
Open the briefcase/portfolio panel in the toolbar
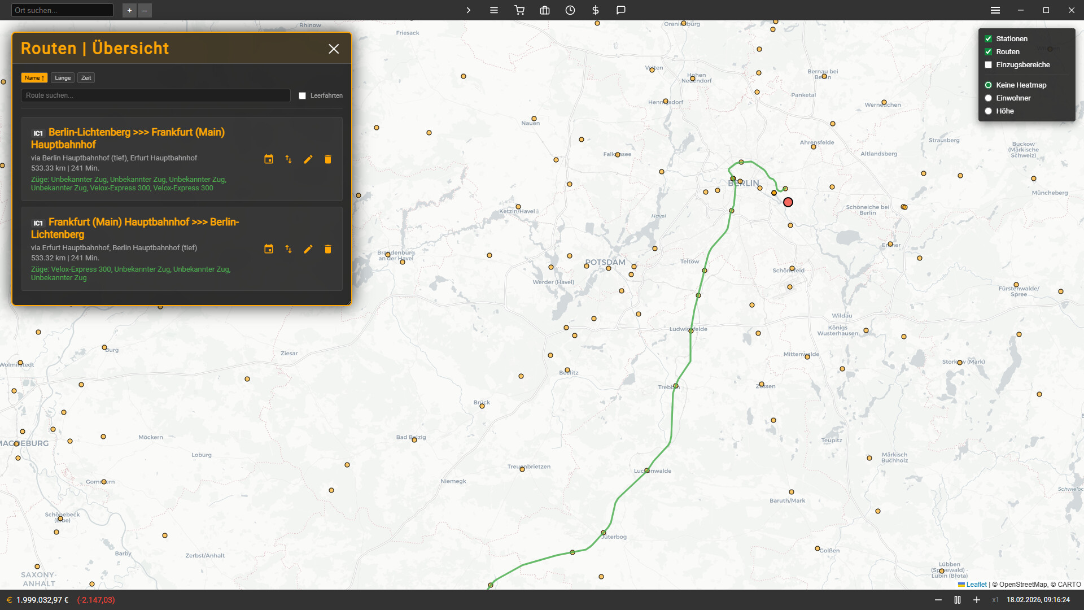click(x=545, y=10)
